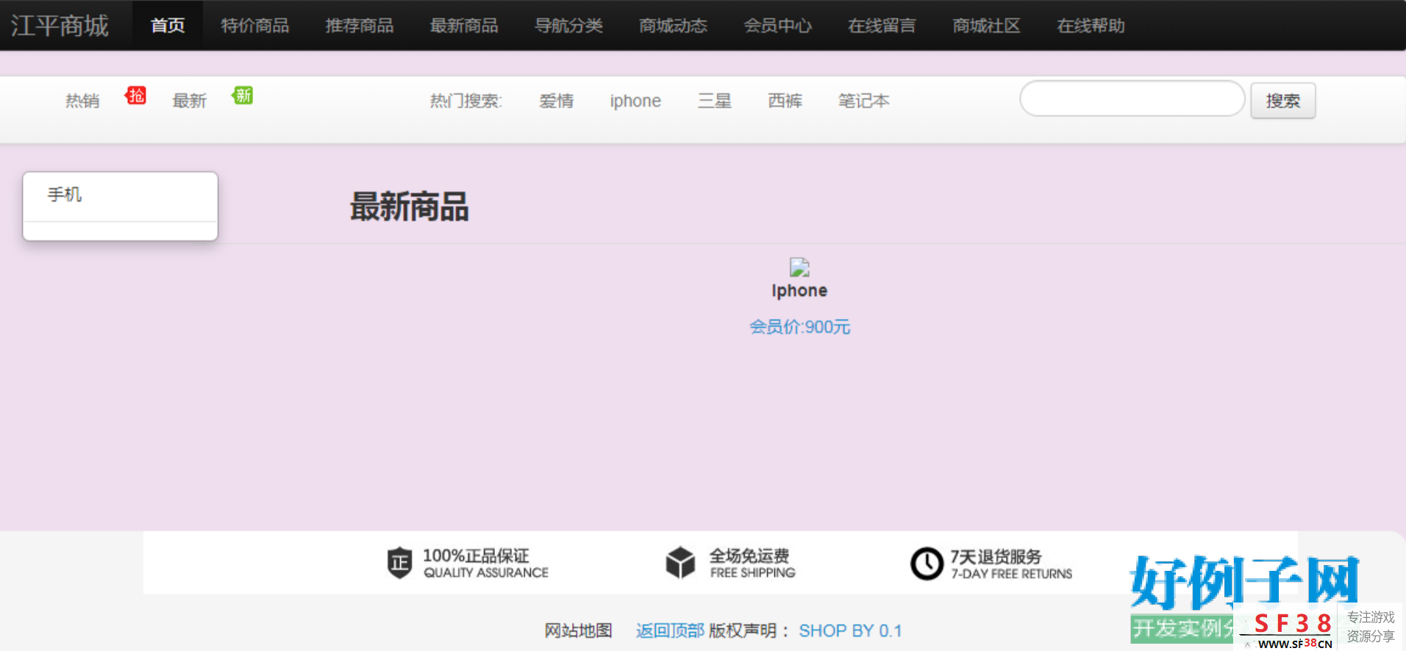Open the 会员价:900元 price link
1406x651 pixels.
click(x=799, y=327)
